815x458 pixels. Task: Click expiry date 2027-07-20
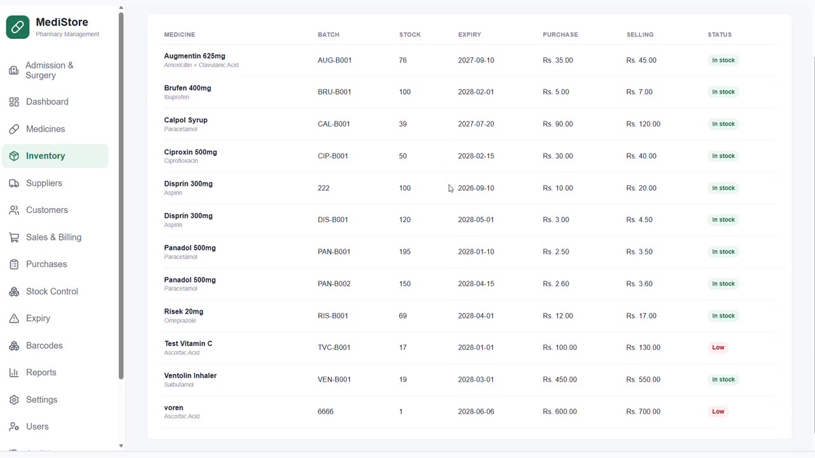(476, 124)
